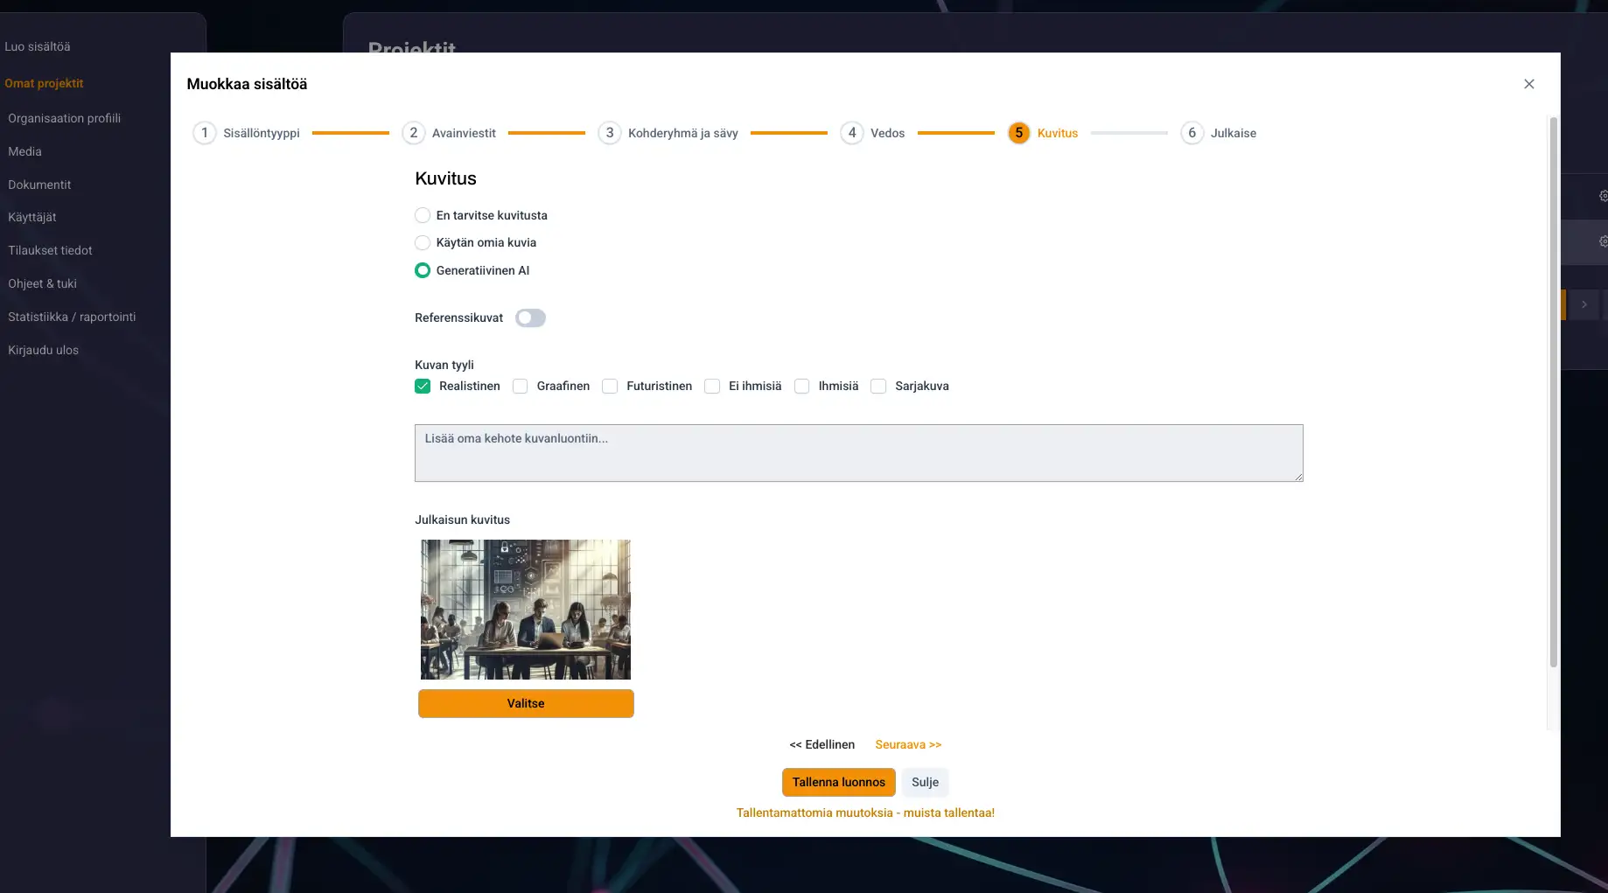
Task: Select step 6 Julkaise in the wizard
Action: click(1192, 133)
